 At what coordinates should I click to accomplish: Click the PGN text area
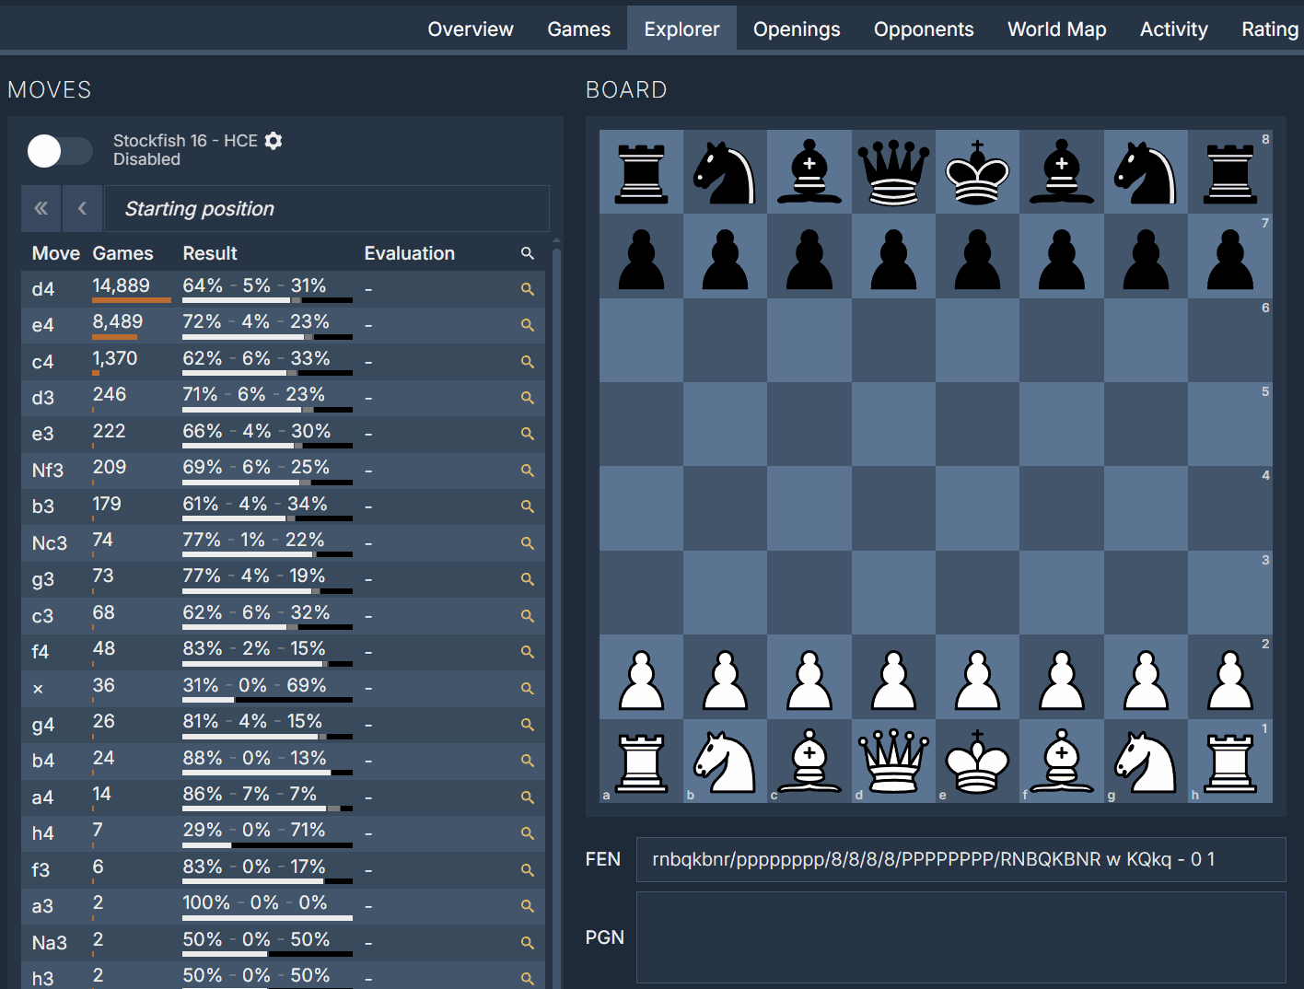click(x=961, y=937)
